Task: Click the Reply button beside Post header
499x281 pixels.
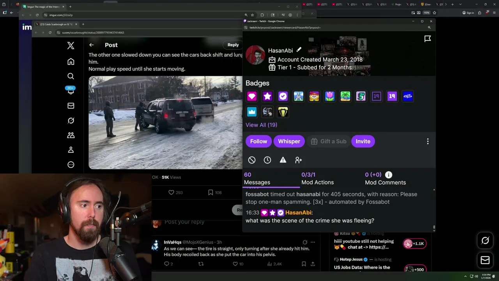Action: pos(233,45)
